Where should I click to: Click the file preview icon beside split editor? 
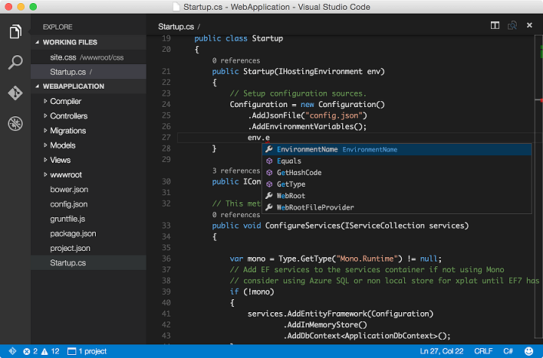click(x=512, y=26)
